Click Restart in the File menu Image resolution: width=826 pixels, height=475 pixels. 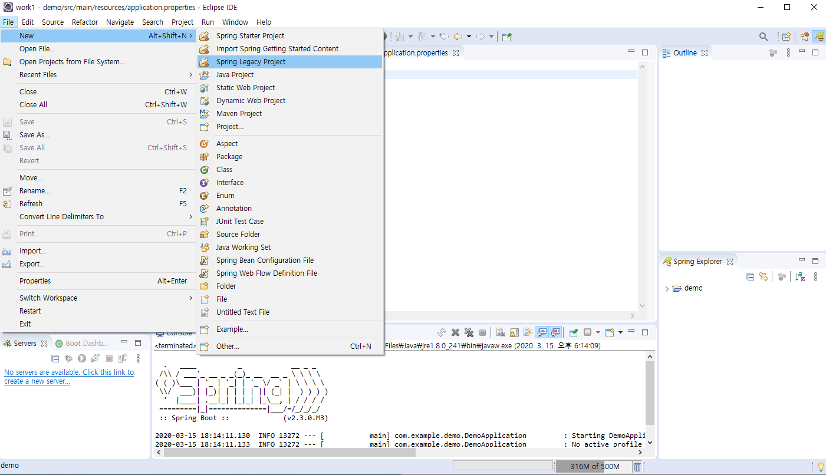pos(98,311)
